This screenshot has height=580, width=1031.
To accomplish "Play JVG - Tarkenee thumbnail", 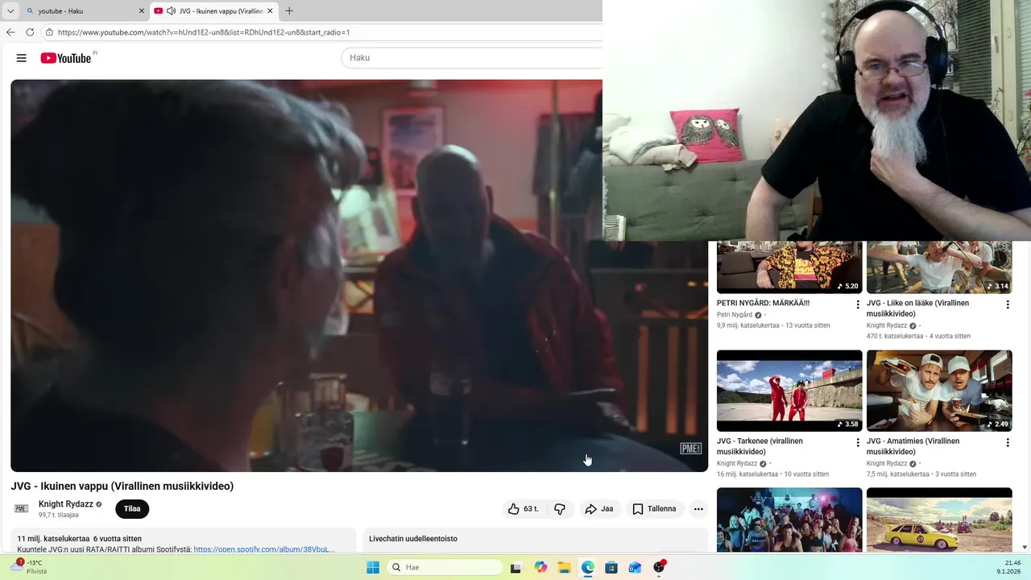I will point(789,391).
